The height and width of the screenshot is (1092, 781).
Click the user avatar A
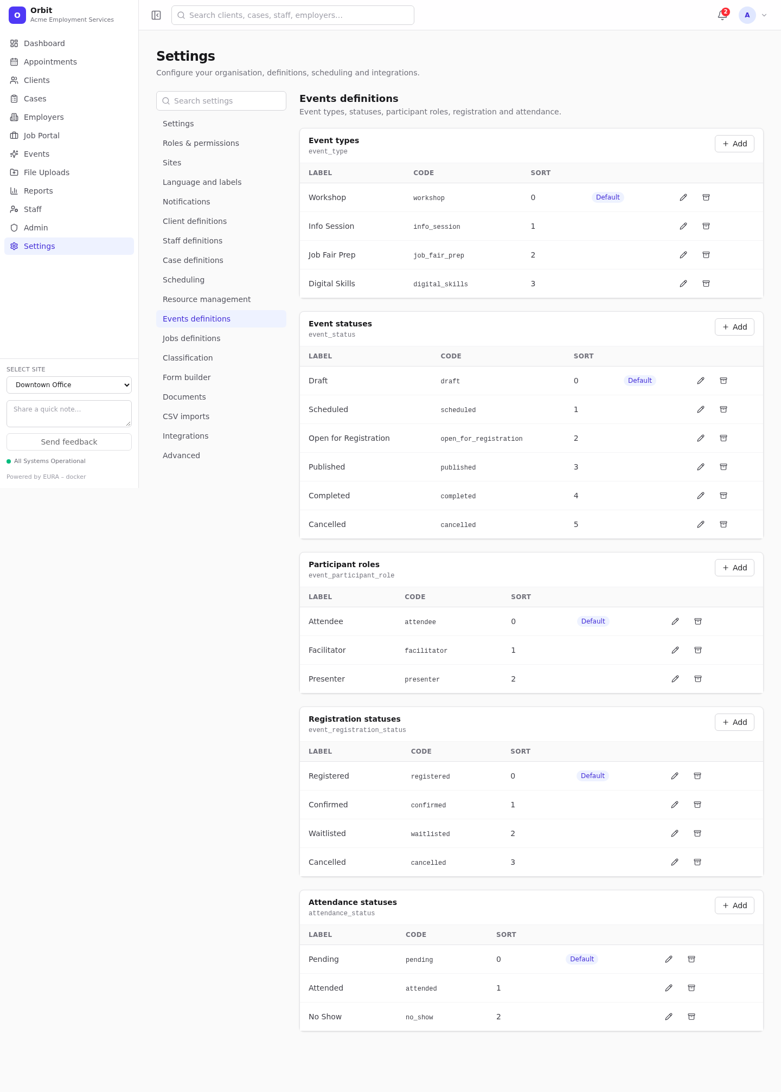[x=747, y=15]
